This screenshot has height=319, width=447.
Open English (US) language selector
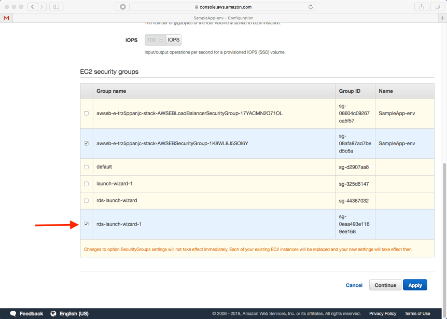click(69, 313)
